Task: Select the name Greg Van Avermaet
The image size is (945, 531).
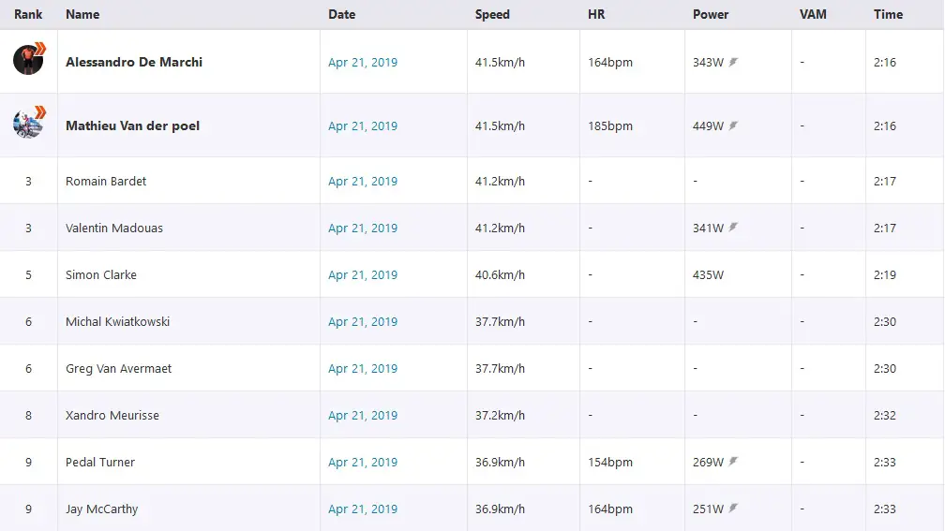Action: point(119,368)
